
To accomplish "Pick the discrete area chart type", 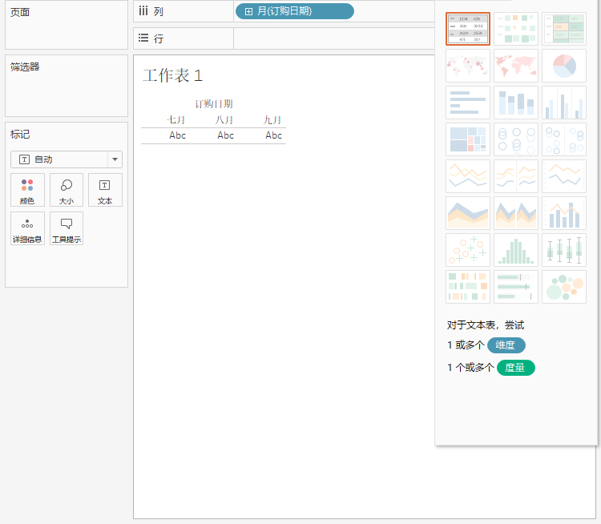I will 516,213.
